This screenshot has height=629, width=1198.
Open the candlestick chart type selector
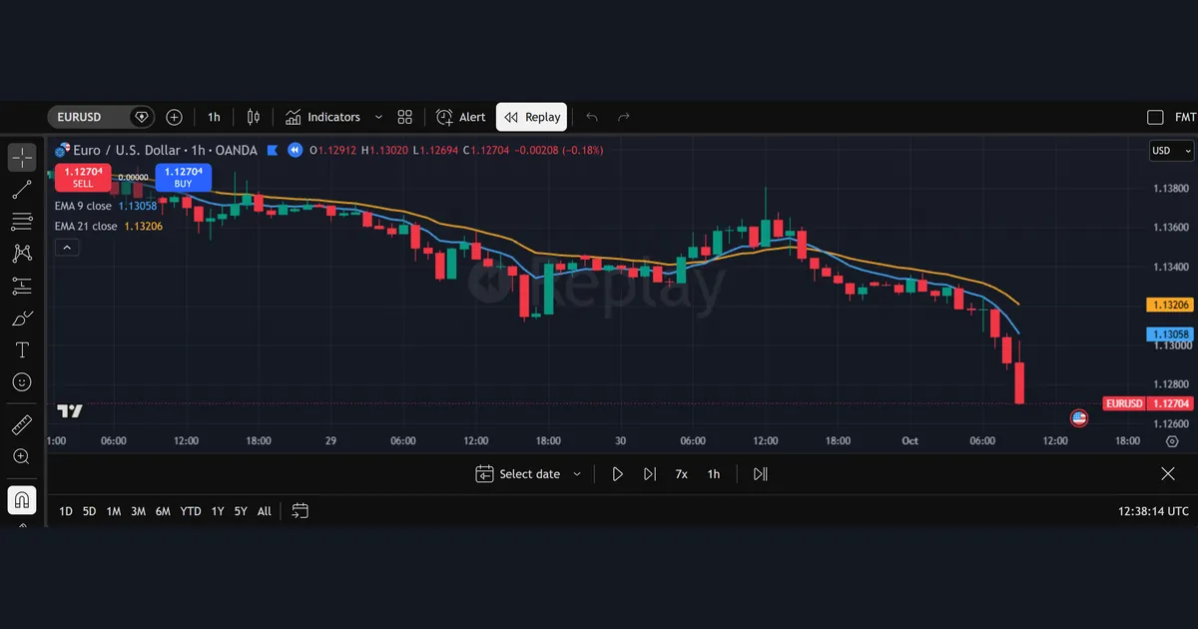[253, 117]
